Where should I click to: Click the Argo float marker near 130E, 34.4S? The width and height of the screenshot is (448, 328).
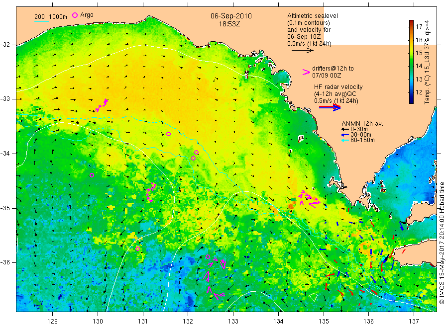(92, 175)
